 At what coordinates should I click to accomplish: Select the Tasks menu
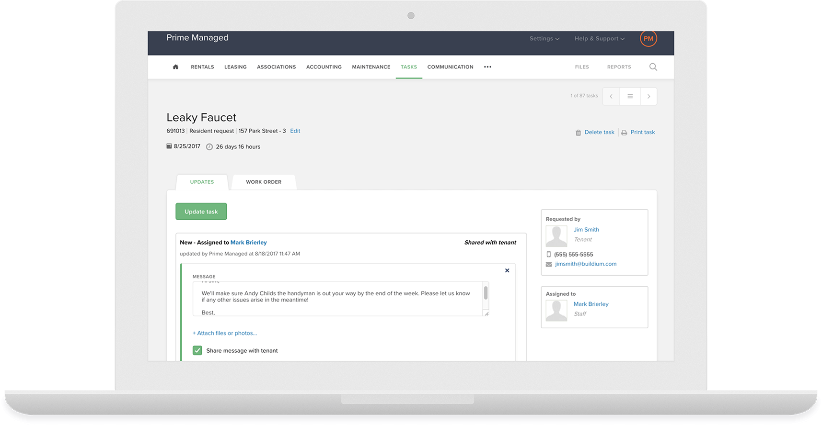point(409,67)
